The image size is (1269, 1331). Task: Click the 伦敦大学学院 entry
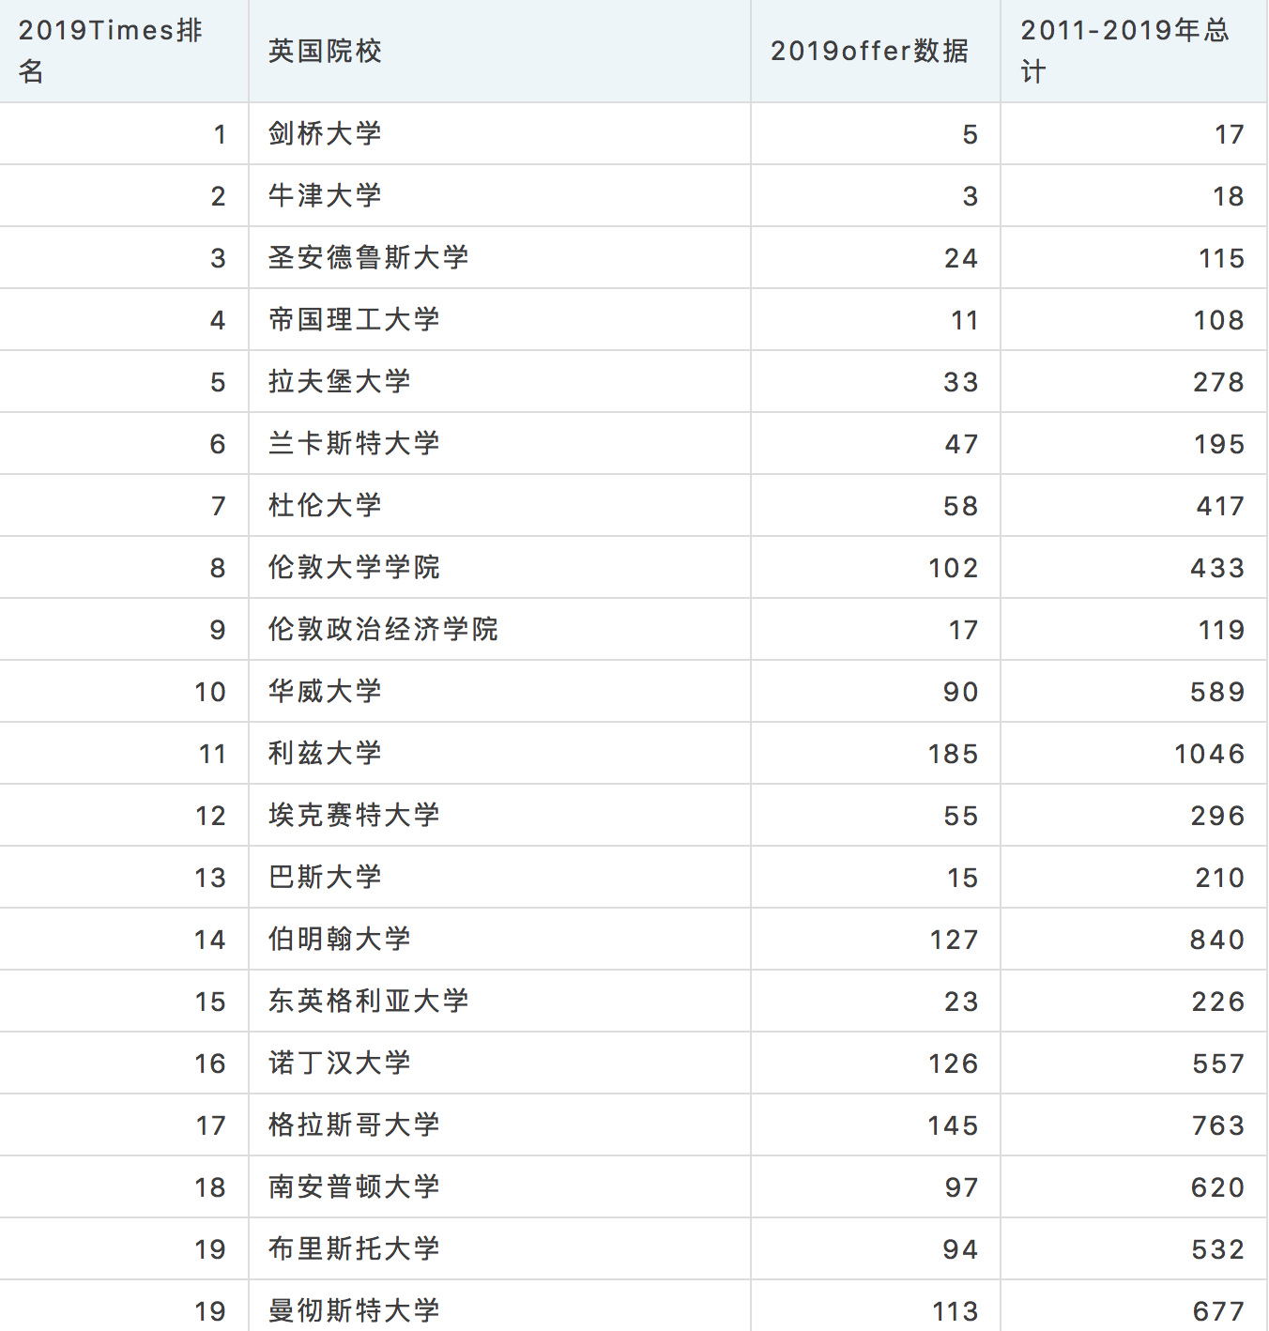pos(354,567)
